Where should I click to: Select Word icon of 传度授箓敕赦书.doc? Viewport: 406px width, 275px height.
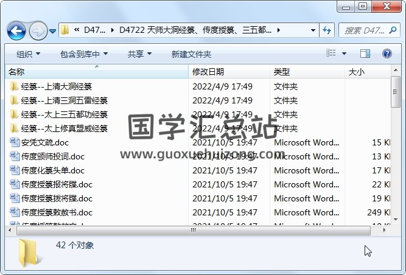click(15, 212)
